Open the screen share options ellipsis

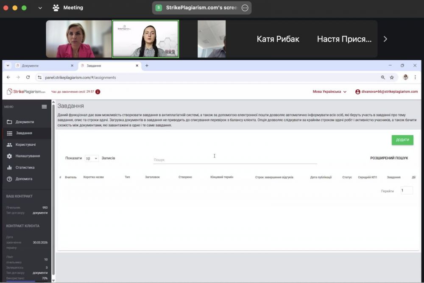click(245, 8)
